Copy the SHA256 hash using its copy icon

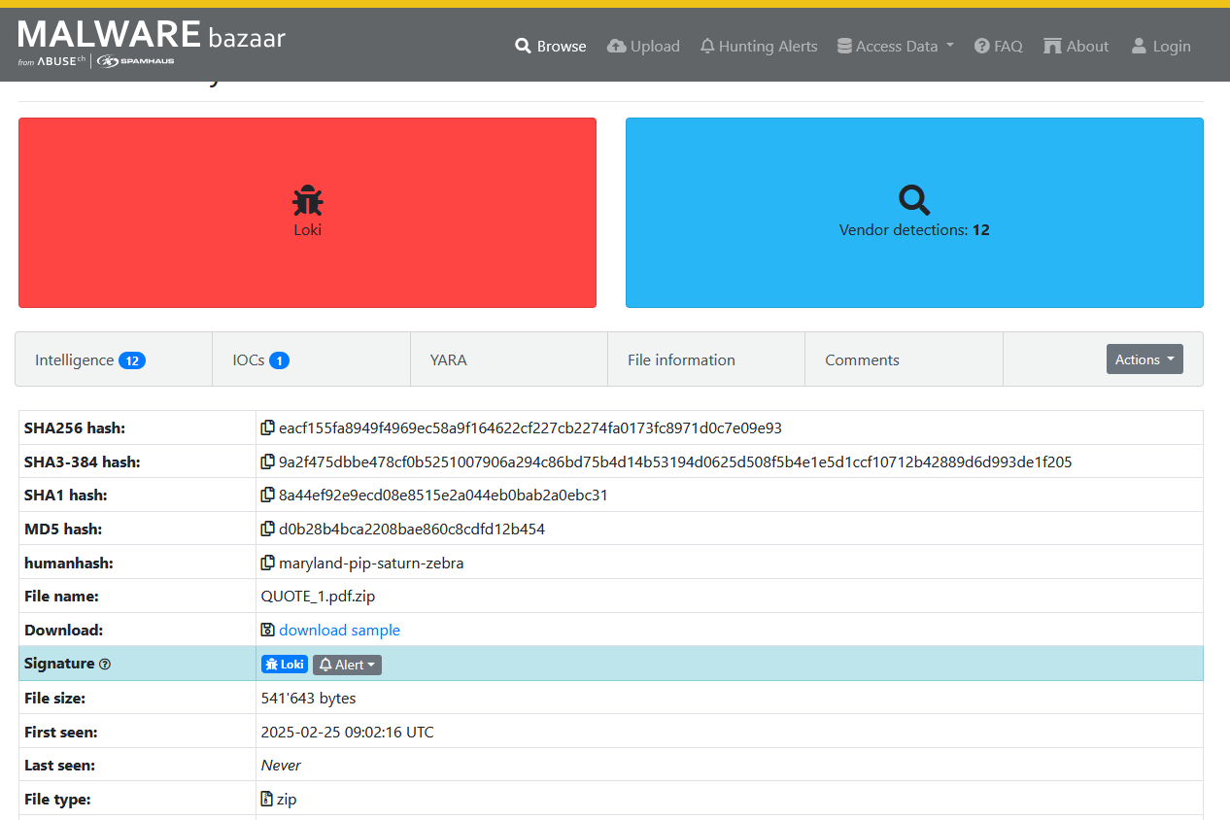[267, 427]
